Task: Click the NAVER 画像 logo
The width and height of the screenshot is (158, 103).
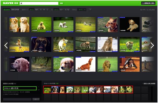Action: 11,3
